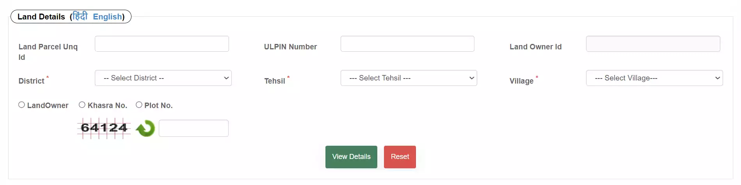Select the LandOwner radio option
The height and width of the screenshot is (185, 741).
coord(21,105)
